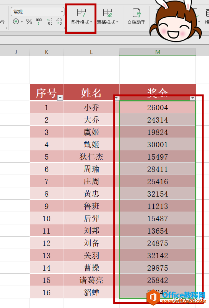Select the cell with name 大乔
The height and width of the screenshot is (308, 209).
91,119
